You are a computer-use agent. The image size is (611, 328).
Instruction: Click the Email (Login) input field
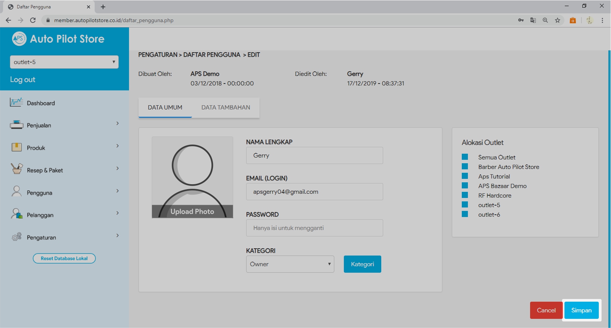point(314,192)
